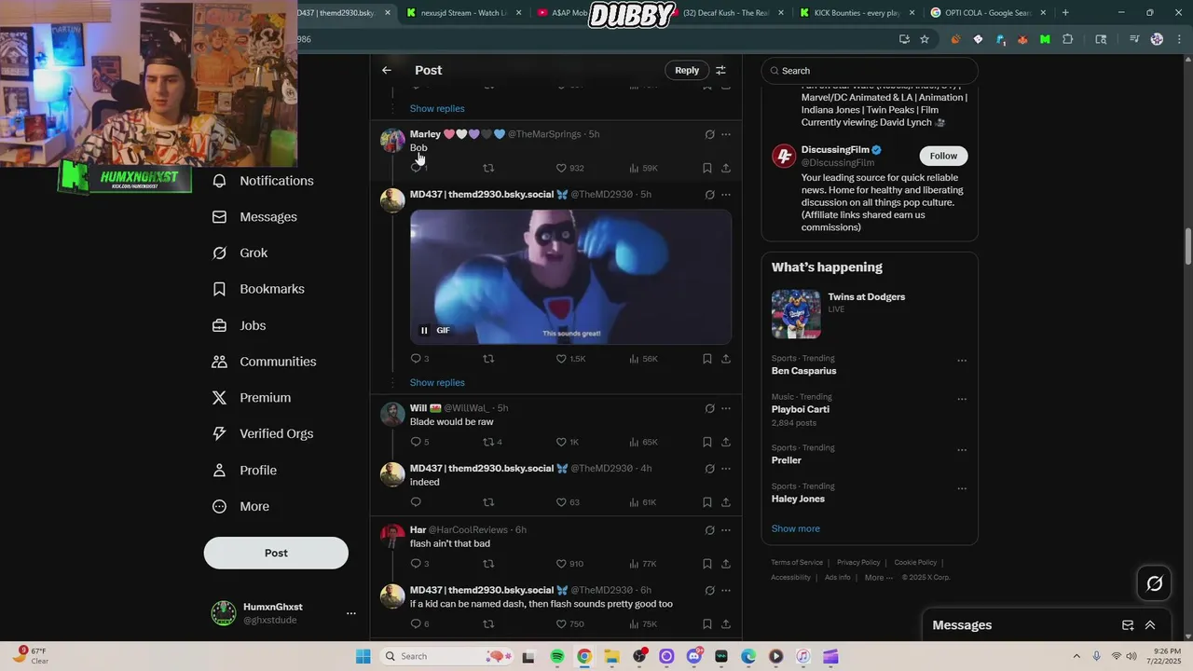Open more options on Marley's reply
Image resolution: width=1193 pixels, height=671 pixels.
[726, 134]
